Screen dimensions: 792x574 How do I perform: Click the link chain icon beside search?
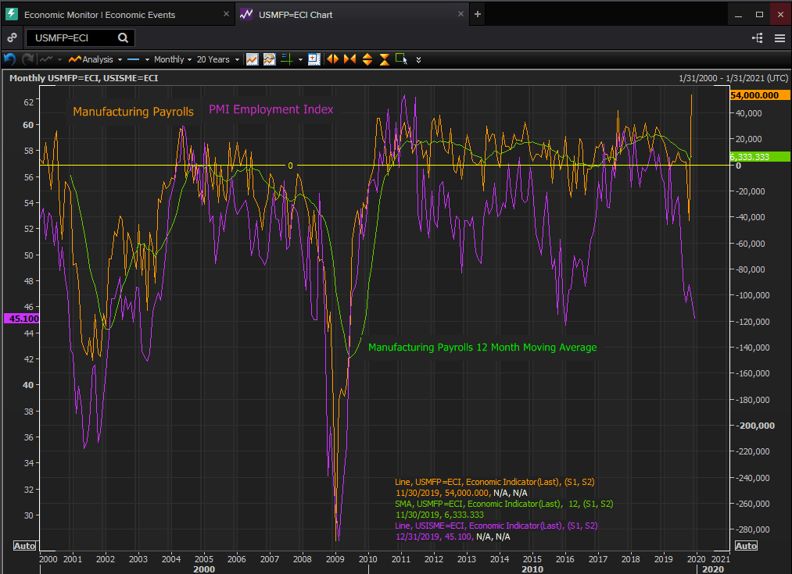(12, 37)
